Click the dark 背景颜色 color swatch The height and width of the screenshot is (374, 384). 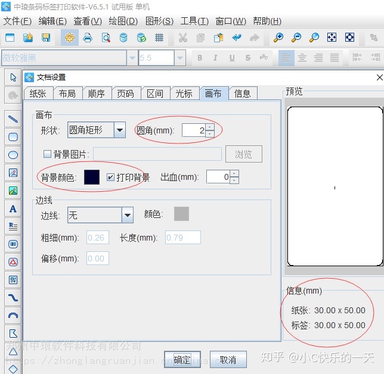pyautogui.click(x=92, y=177)
